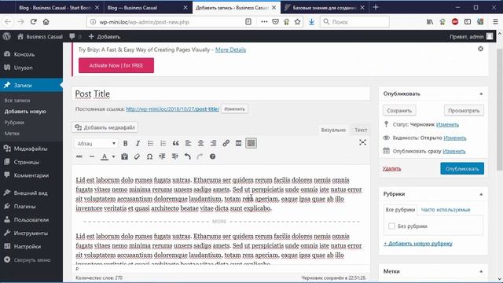The image size is (503, 283).
Task: Open the post permalink URL
Action: point(173,109)
